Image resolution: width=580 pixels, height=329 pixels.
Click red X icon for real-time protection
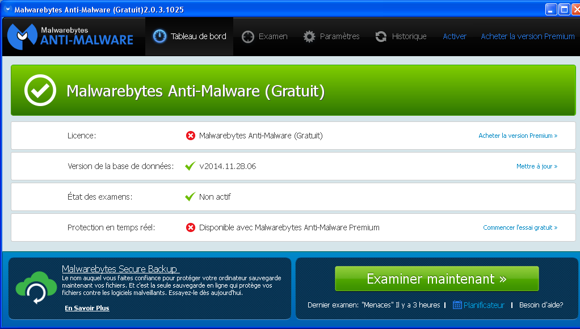coord(191,227)
